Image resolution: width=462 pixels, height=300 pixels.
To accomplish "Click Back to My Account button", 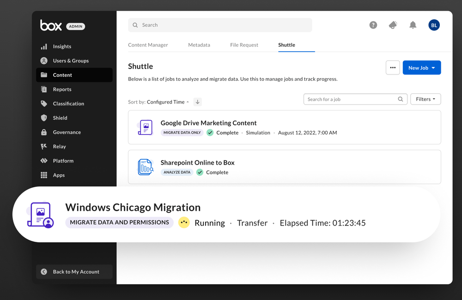I will click(x=74, y=272).
